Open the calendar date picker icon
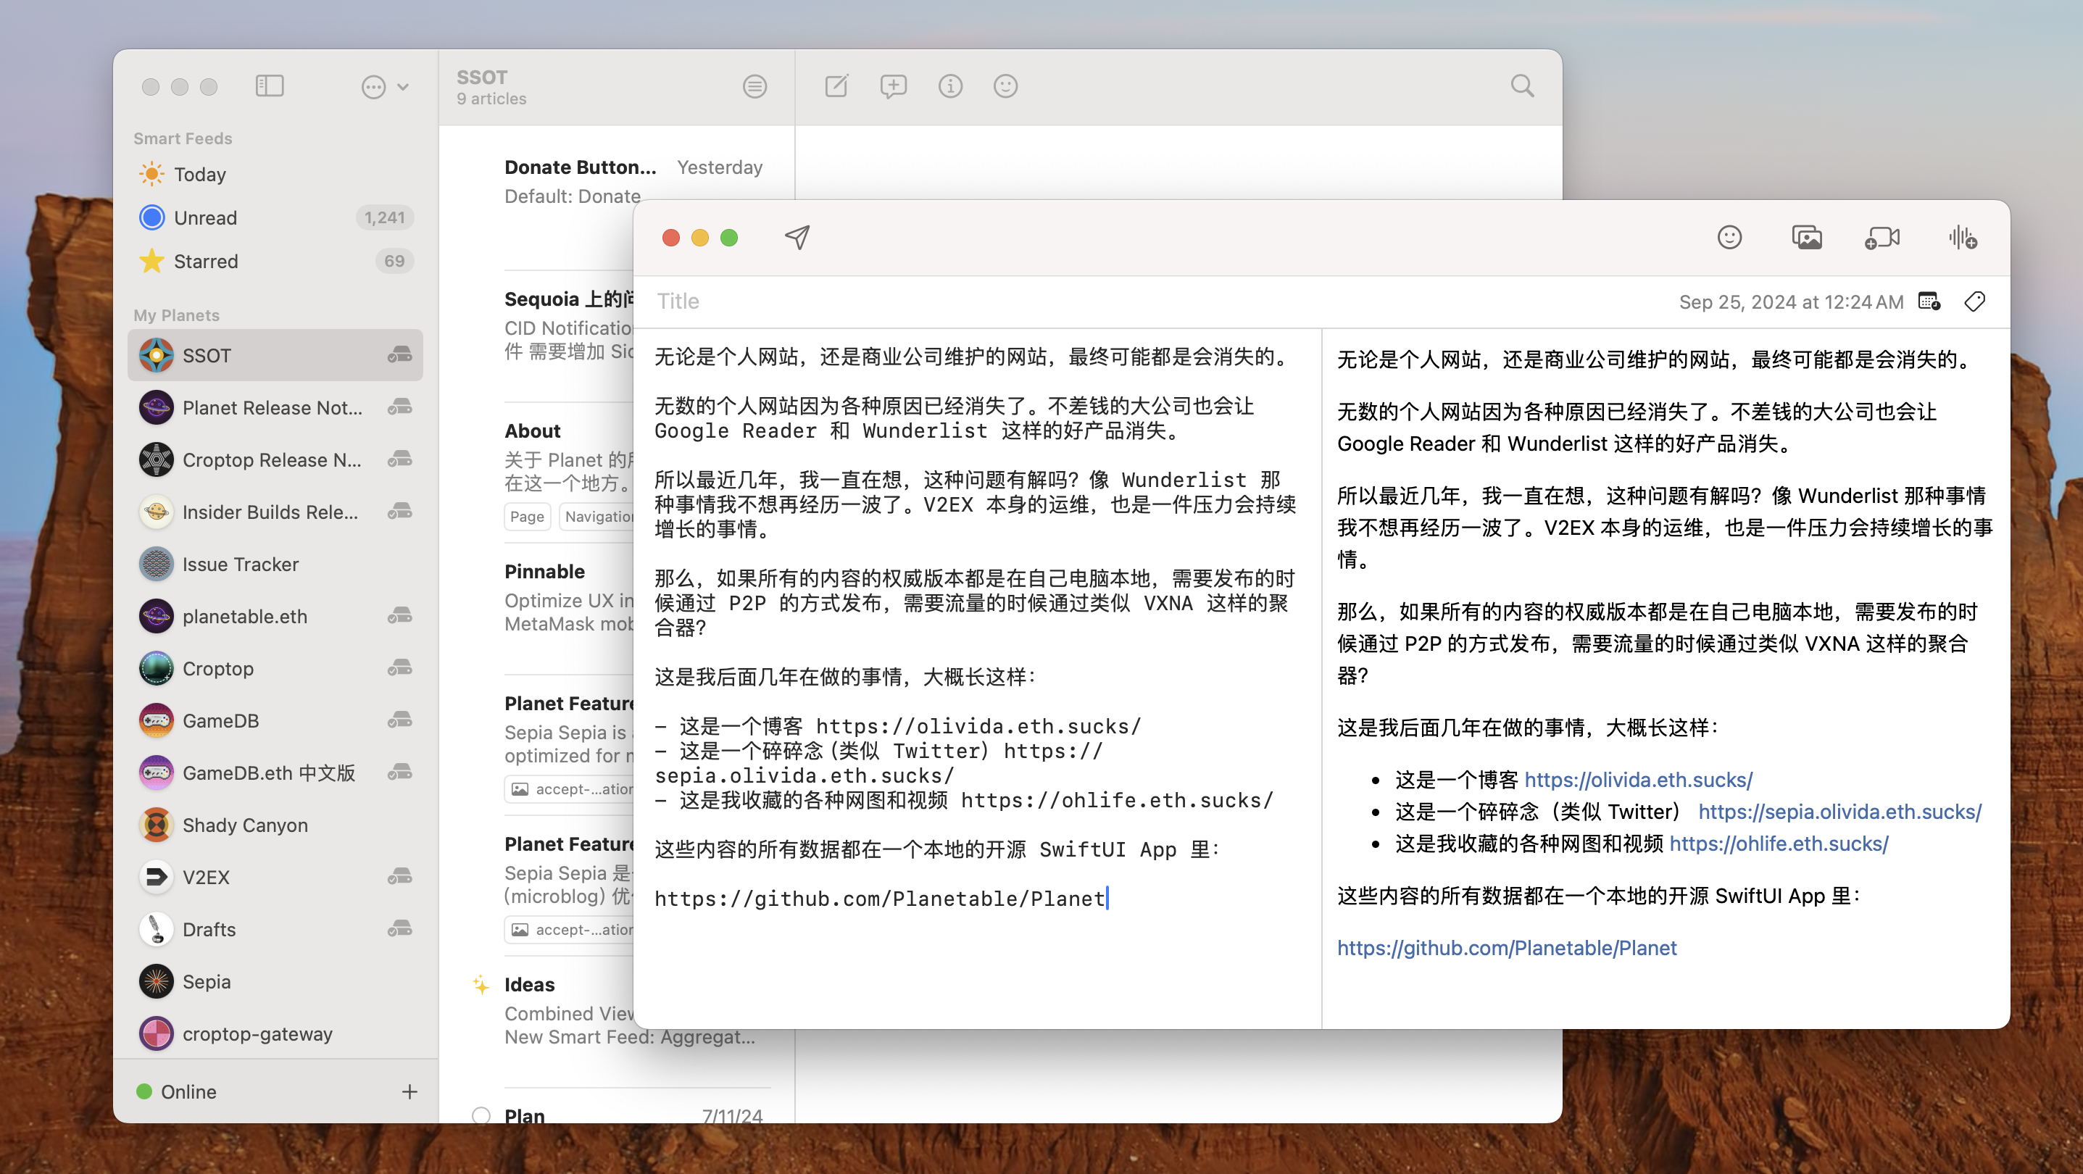 pos(1929,301)
